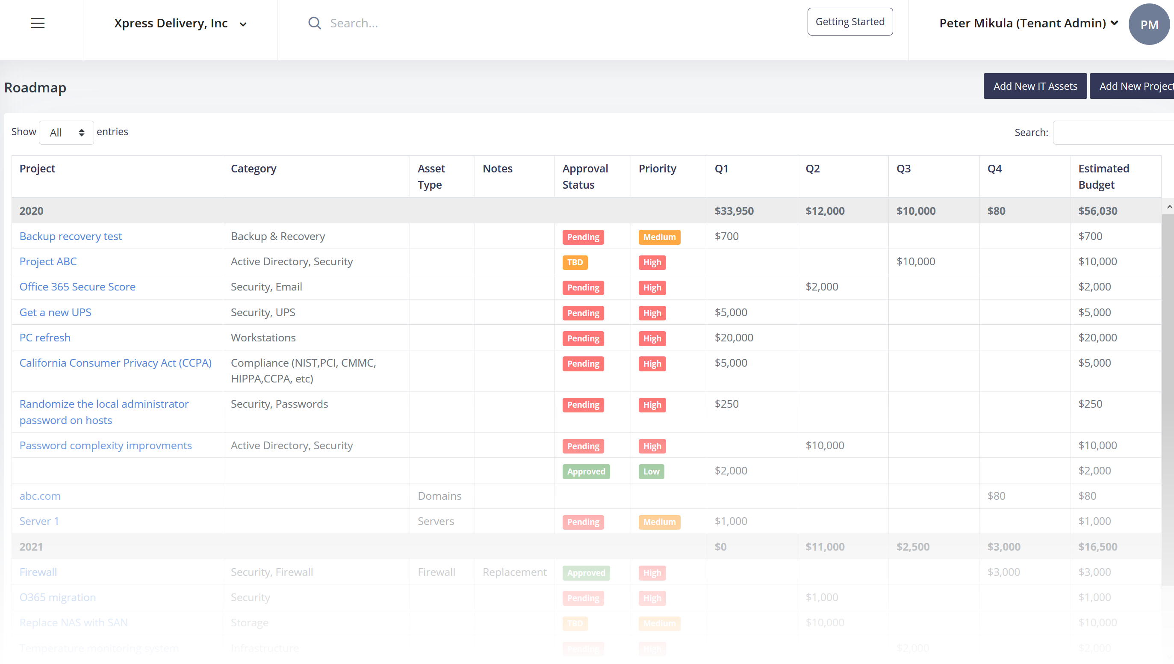This screenshot has height=664, width=1174.
Task: Open the Project ABC link
Action: (x=48, y=261)
